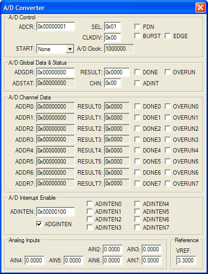Enable the ADINT checkbox

click(137, 83)
